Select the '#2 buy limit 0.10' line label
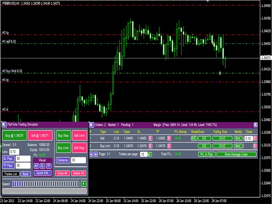Screen dimensions: 272x204 coord(12,71)
